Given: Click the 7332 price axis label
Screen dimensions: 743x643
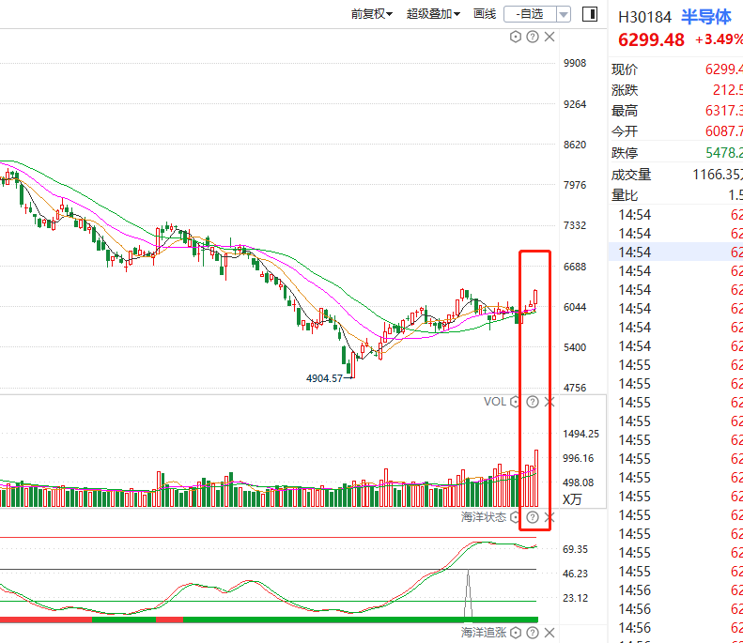Looking at the screenshot, I should click(x=575, y=225).
